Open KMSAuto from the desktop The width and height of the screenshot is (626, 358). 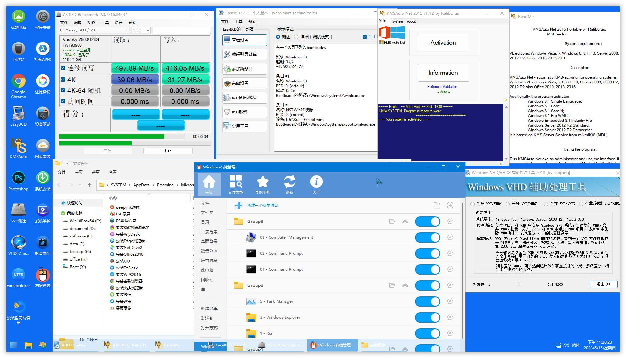pyautogui.click(x=18, y=145)
